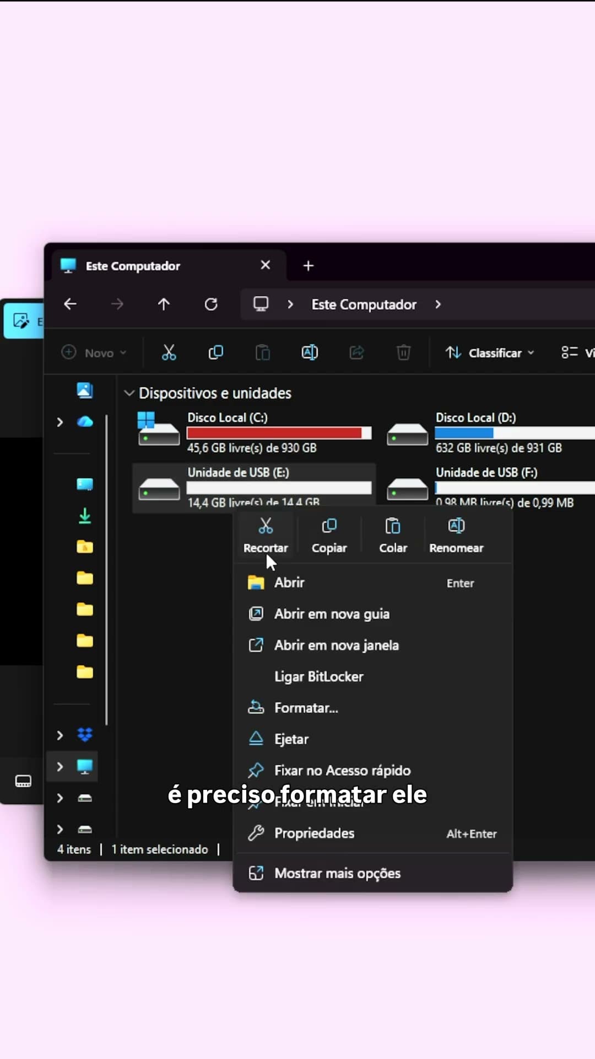Expand Este Computador sidebar node
Viewport: 595px width, 1059px height.
click(60, 767)
